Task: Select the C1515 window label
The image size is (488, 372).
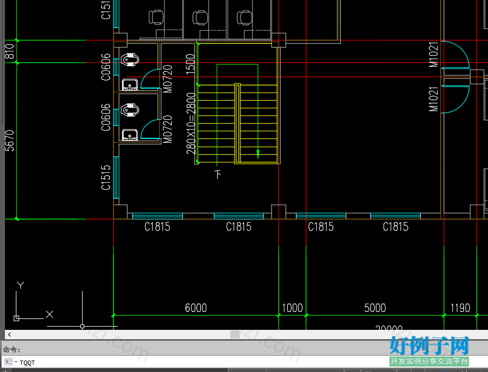Action: [x=106, y=177]
